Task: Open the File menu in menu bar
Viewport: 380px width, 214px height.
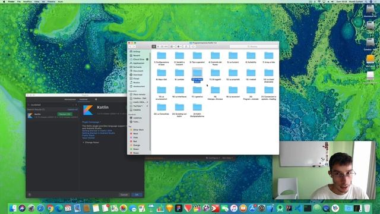Action: 18,1
